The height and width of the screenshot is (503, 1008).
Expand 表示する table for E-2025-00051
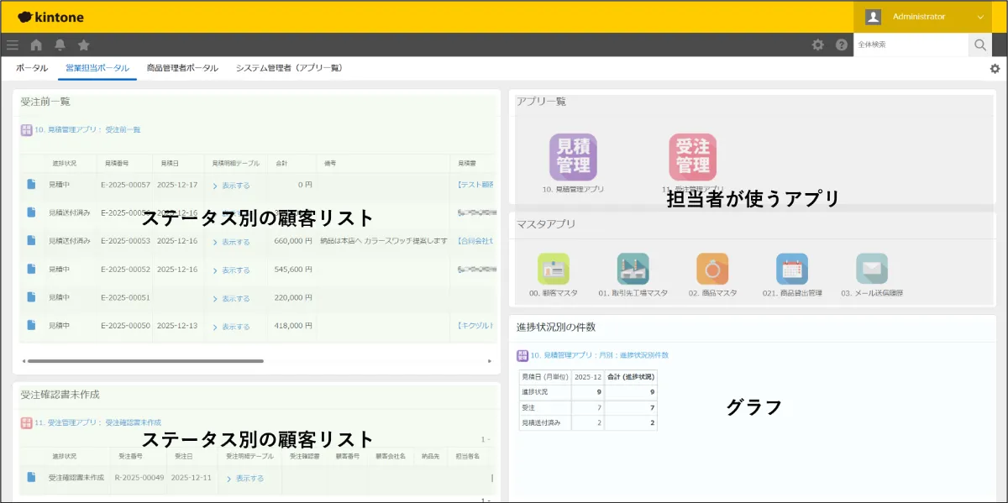231,298
